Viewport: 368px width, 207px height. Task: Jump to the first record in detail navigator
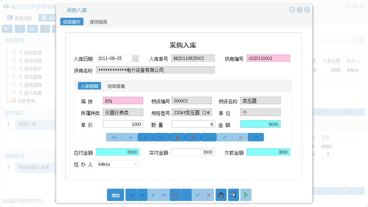click(x=114, y=137)
